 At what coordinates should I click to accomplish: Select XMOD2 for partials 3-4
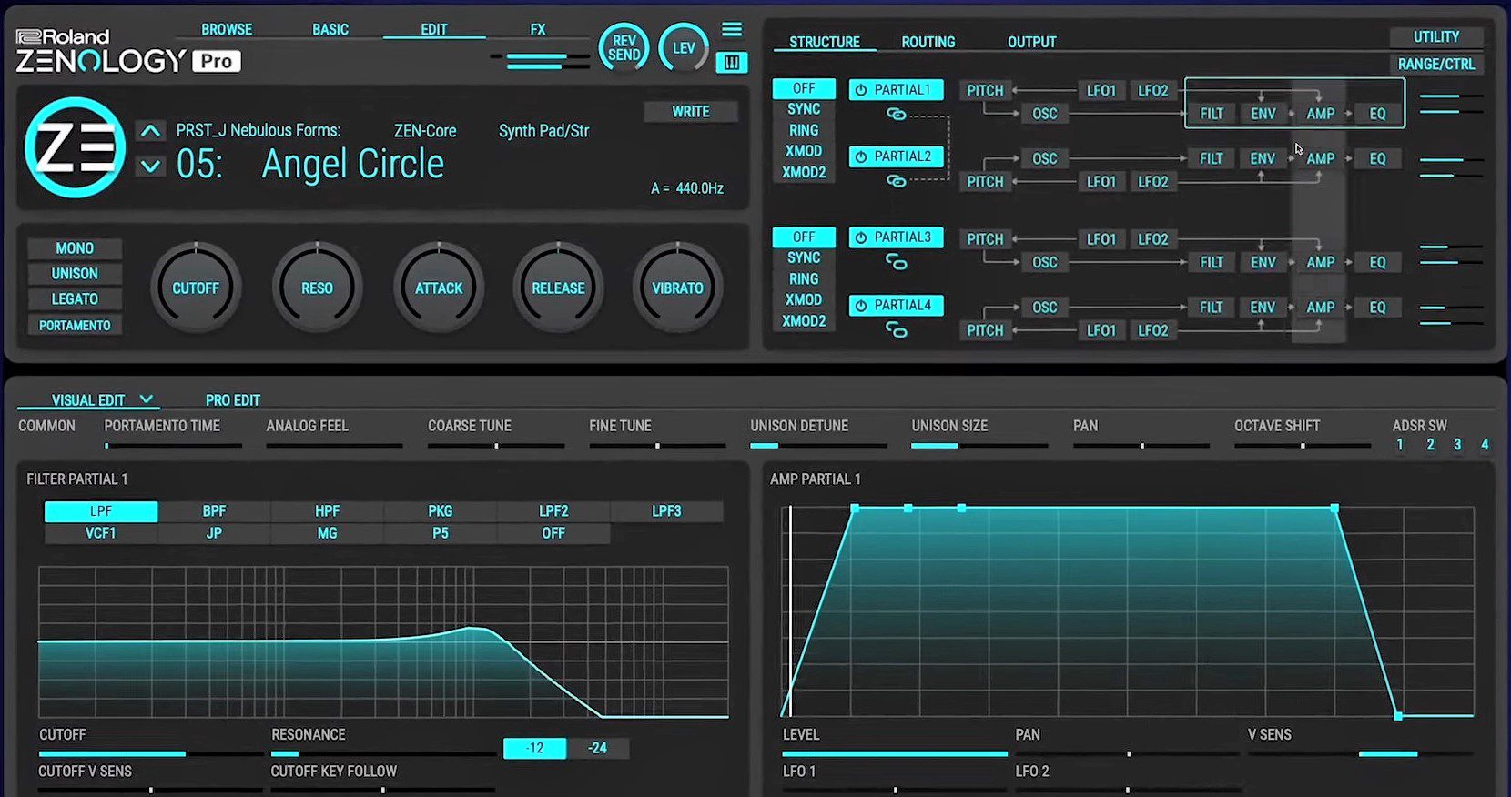804,321
